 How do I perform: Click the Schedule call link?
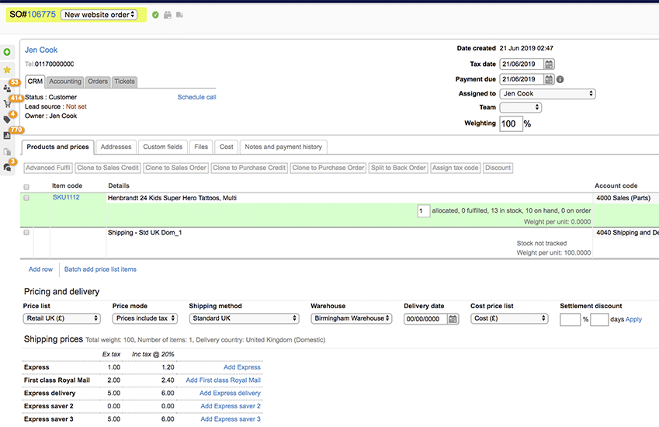pos(196,97)
